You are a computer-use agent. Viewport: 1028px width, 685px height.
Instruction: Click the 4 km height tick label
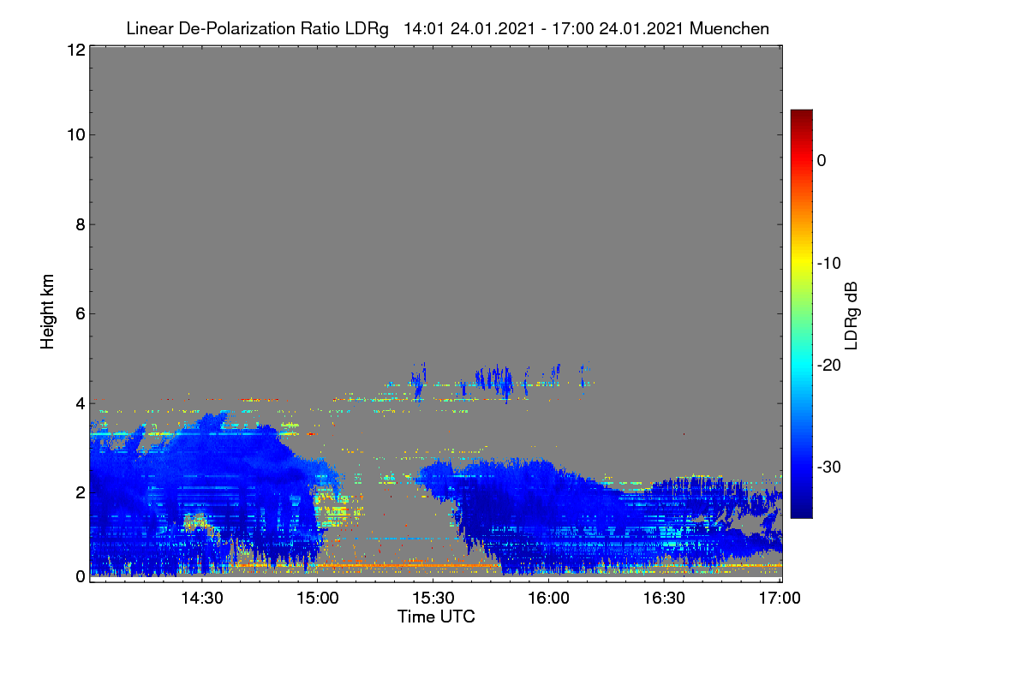tap(79, 402)
